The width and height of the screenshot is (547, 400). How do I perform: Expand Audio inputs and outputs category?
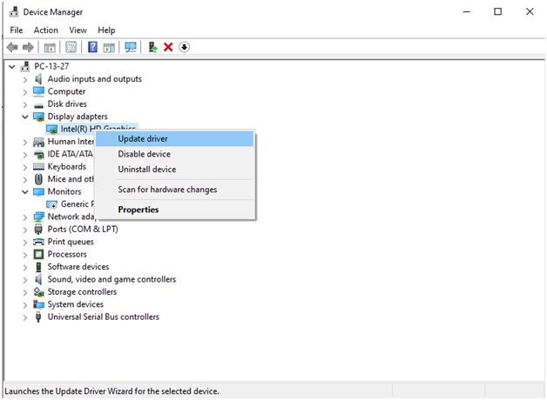(x=24, y=79)
